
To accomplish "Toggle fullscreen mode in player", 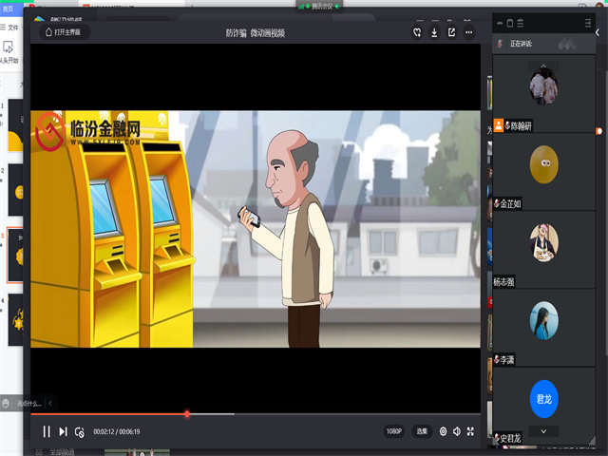I will click(472, 431).
